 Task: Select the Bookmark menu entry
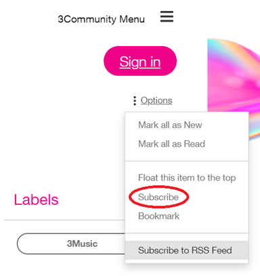click(158, 216)
